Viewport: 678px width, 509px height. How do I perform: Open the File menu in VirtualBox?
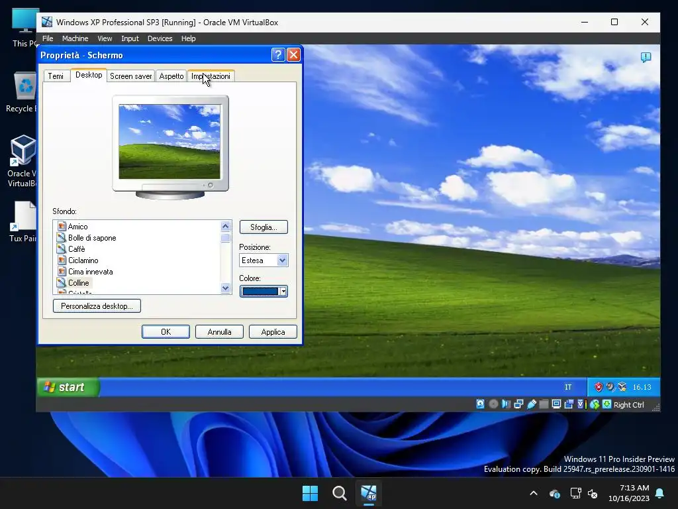pos(48,38)
